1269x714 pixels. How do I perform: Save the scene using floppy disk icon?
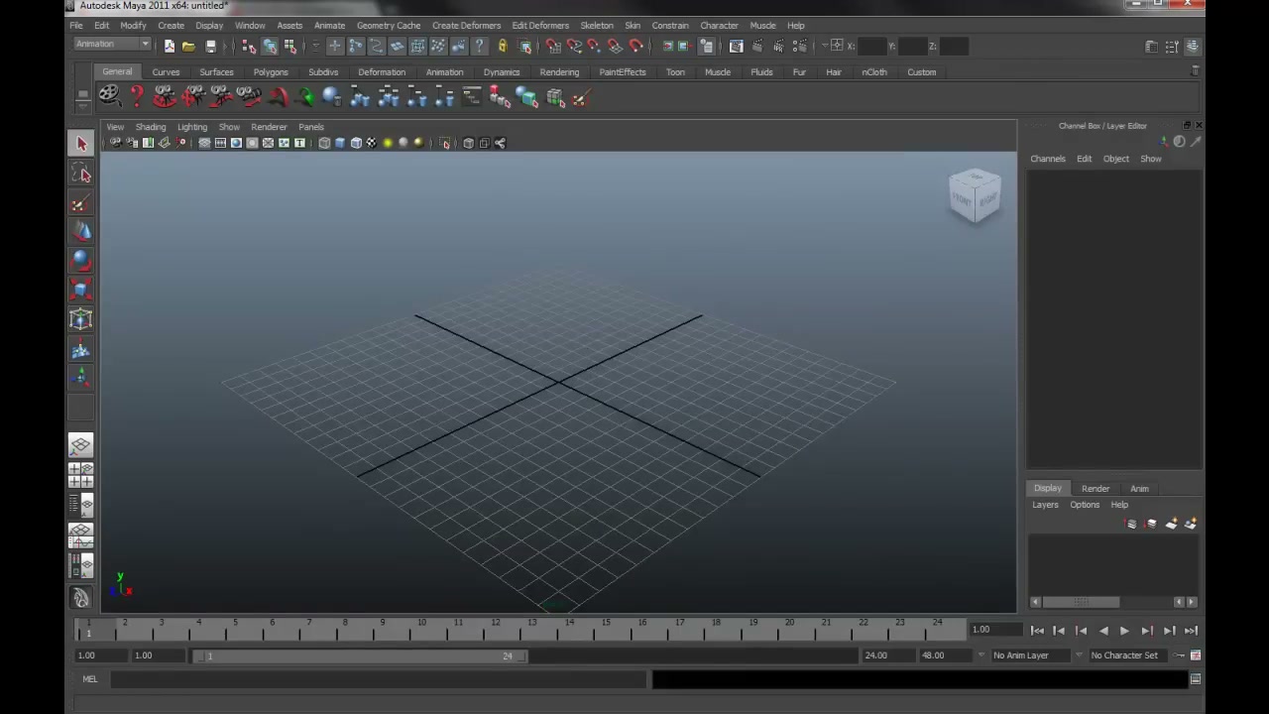[x=210, y=46]
